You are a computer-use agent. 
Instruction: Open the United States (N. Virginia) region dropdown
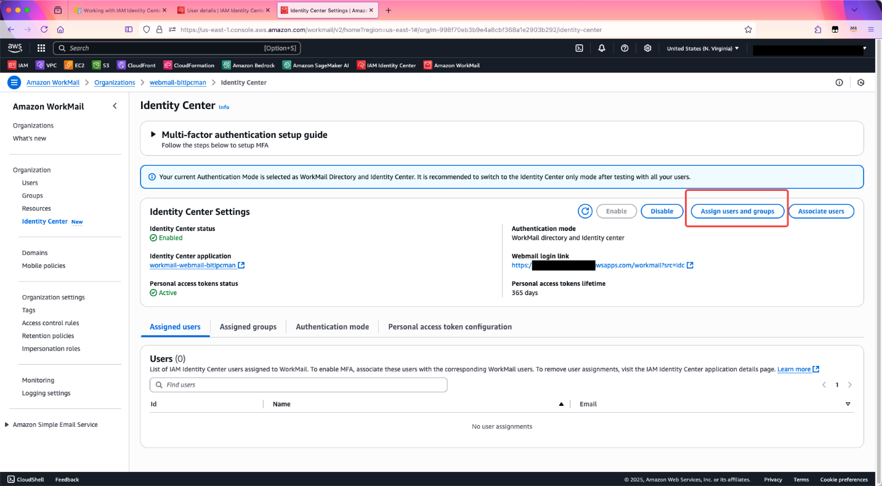coord(703,49)
